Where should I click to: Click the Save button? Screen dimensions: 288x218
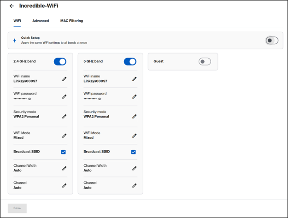[17, 208]
